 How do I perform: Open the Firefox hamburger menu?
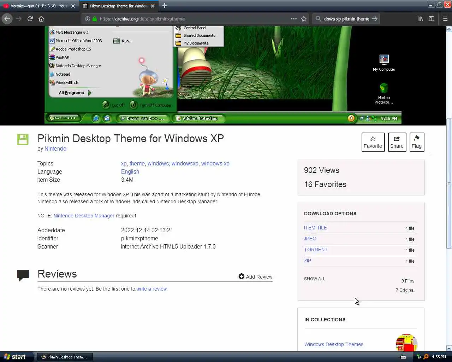pos(445,19)
